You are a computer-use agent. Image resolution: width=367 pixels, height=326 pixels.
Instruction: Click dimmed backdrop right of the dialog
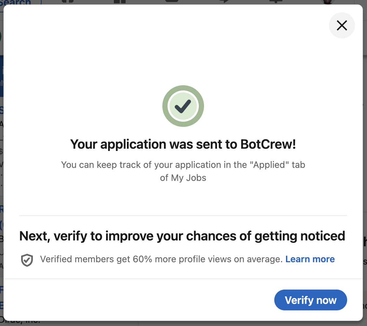pos(365,164)
